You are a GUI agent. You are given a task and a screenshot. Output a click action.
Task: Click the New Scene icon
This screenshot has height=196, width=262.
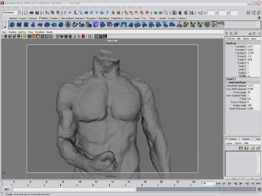click(x=26, y=13)
